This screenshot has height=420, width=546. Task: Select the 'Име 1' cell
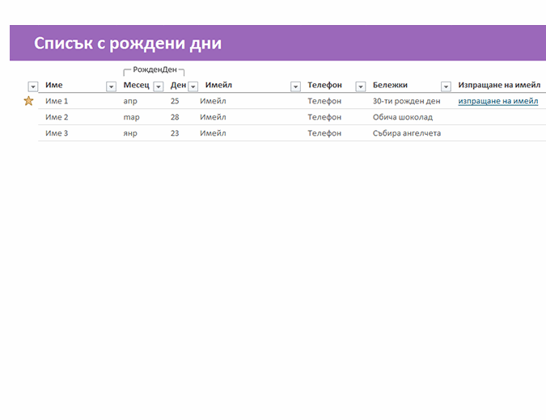coord(57,101)
